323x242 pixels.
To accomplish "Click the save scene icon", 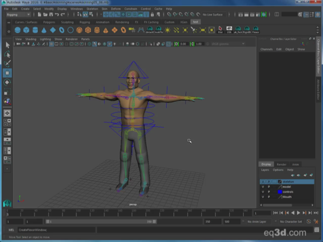I will [51, 15].
